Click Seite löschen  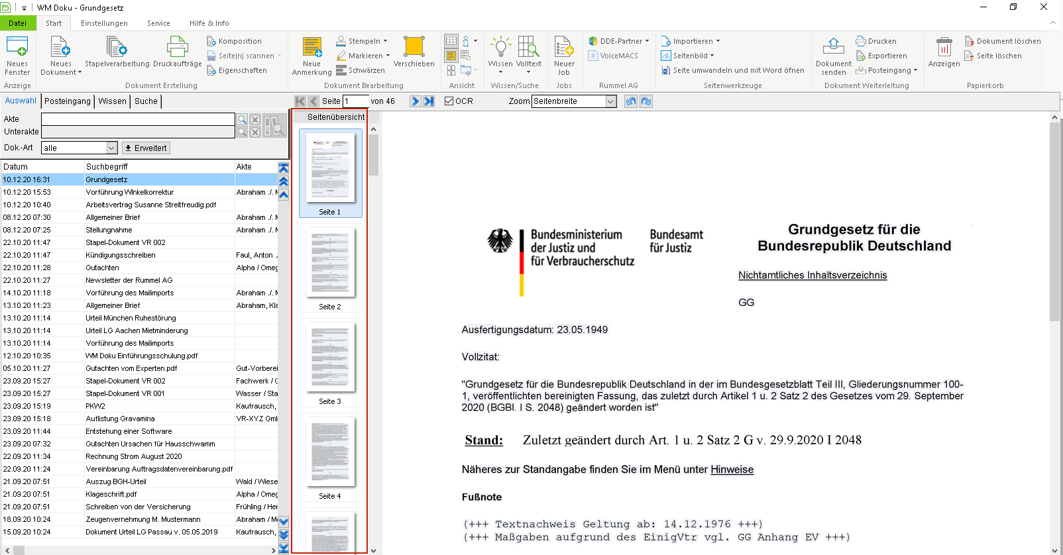tap(992, 56)
